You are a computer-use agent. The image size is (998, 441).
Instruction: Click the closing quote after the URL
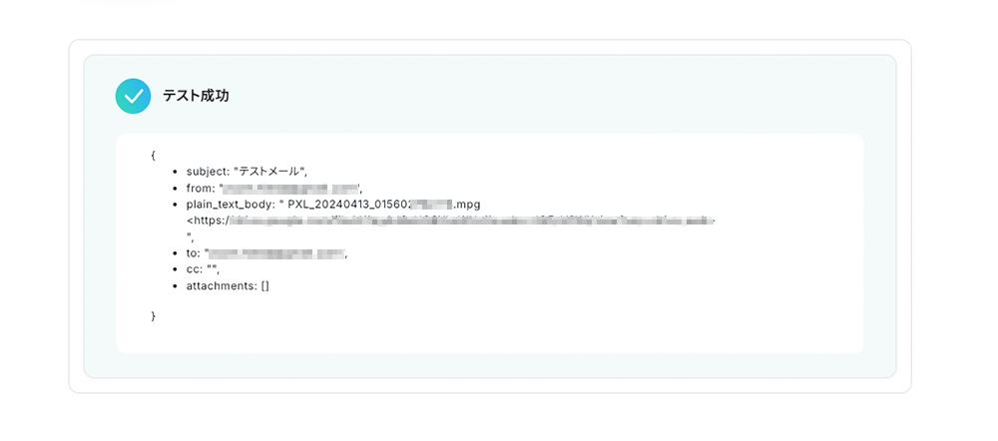[189, 236]
